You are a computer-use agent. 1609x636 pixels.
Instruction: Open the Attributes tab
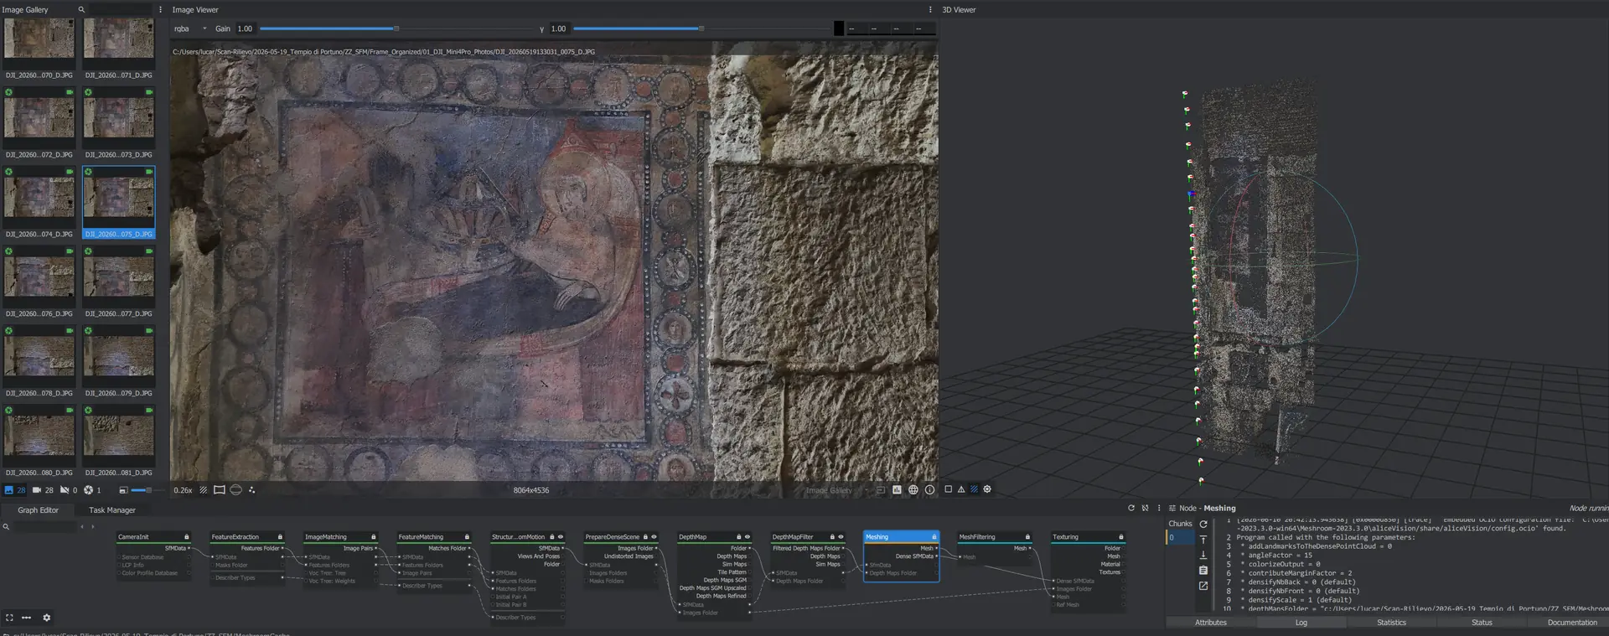1210,623
